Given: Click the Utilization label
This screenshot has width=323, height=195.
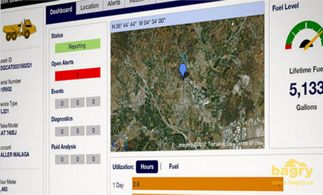Looking at the screenshot, I should (x=123, y=167).
